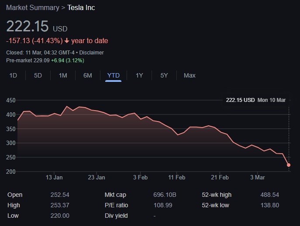Click the 200 y-axis label
Image resolution: width=300 pixels, height=226 pixels.
coord(11,172)
